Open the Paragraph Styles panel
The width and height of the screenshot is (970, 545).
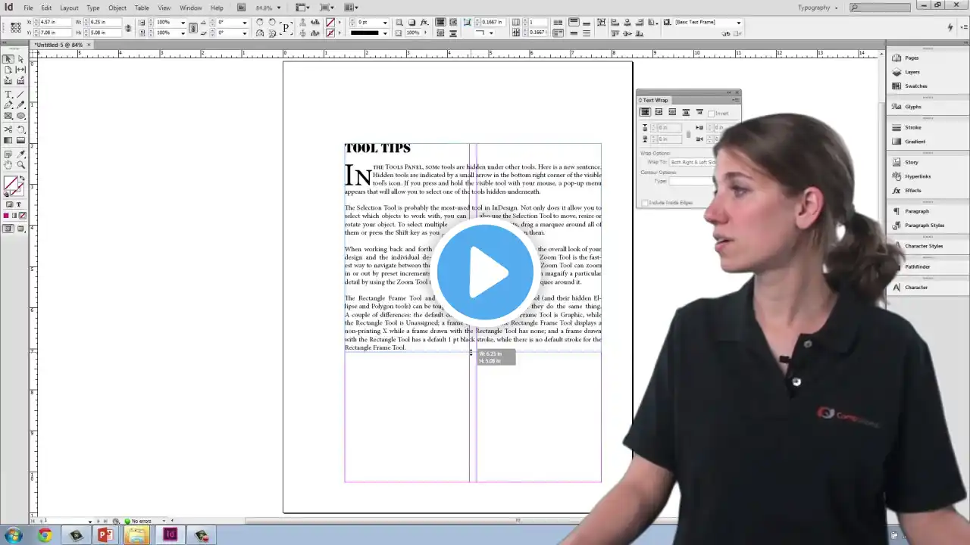point(924,226)
